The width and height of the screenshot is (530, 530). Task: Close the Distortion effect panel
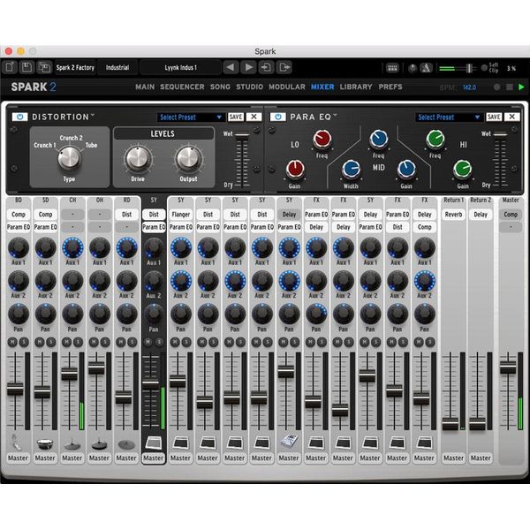[254, 117]
